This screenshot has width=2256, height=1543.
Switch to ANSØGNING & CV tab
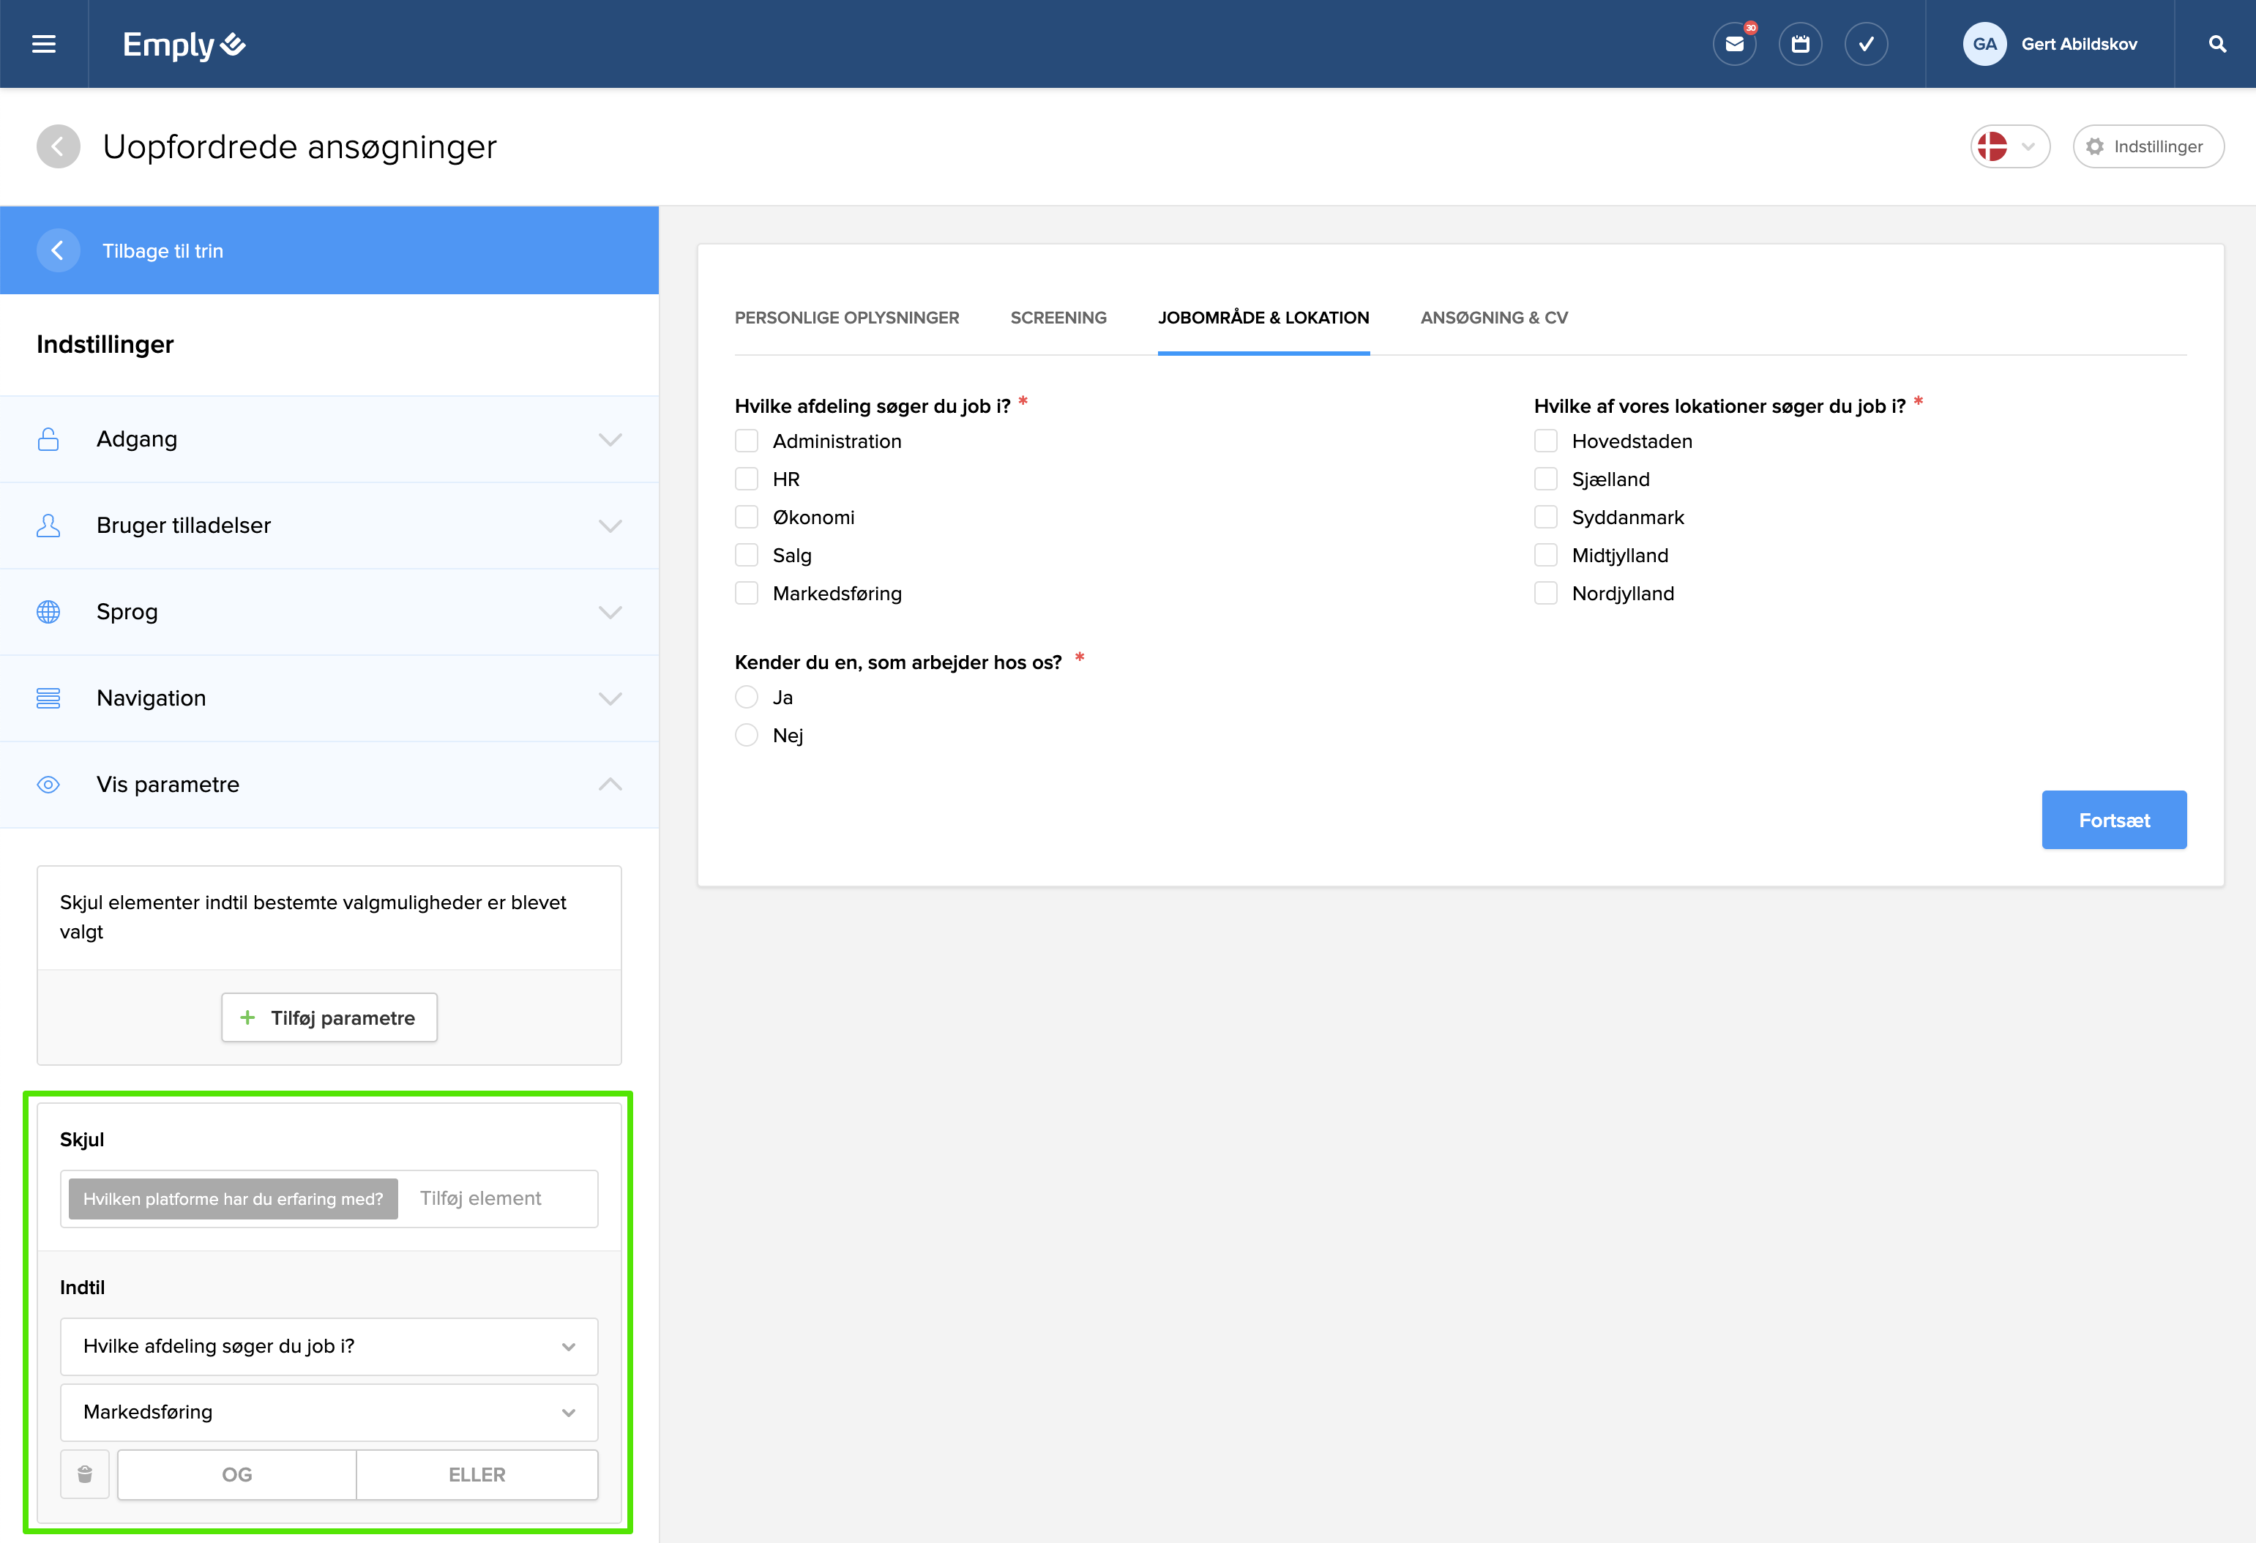[1493, 318]
